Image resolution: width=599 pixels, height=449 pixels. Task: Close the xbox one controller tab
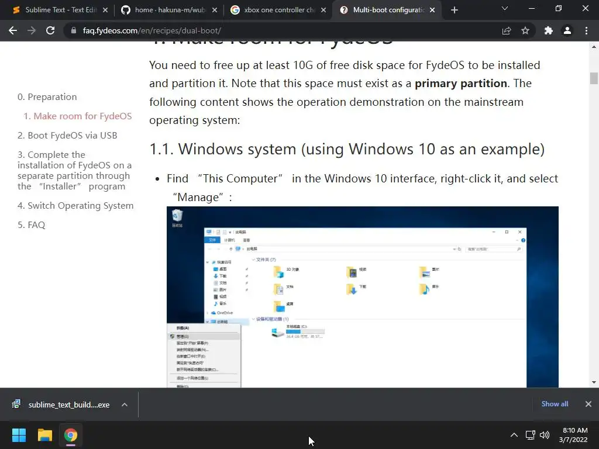click(x=323, y=10)
